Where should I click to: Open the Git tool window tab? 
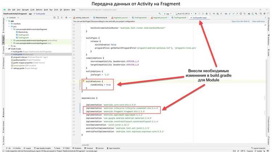tap(8, 148)
